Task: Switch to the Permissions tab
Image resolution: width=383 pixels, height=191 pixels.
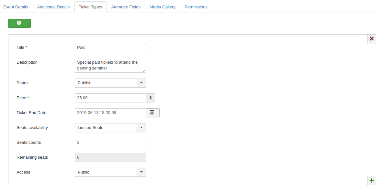Action: (196, 7)
